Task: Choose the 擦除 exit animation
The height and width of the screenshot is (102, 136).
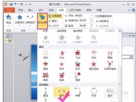Action: click(46, 66)
